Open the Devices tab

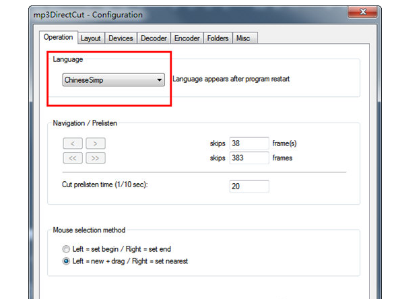[x=121, y=38]
